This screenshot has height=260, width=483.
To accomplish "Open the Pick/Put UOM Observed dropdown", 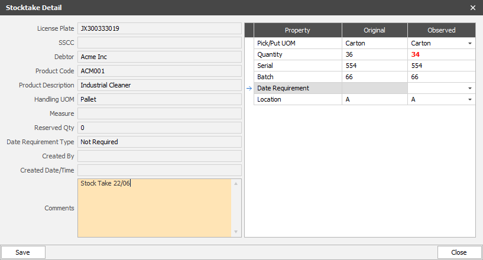I will (x=470, y=44).
